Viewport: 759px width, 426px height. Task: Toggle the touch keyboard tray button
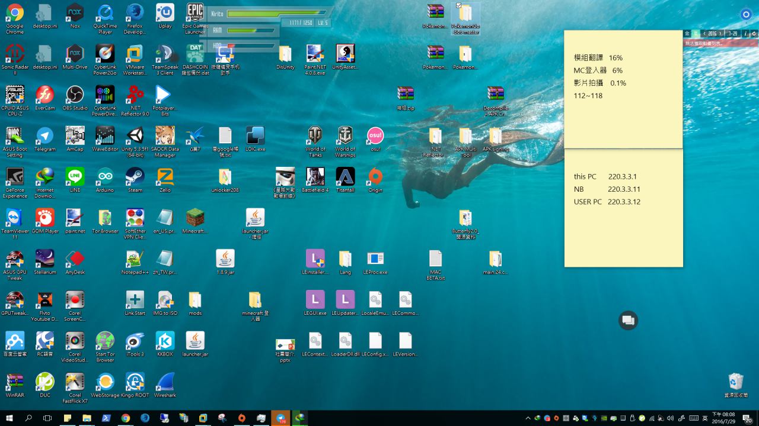[x=694, y=418]
